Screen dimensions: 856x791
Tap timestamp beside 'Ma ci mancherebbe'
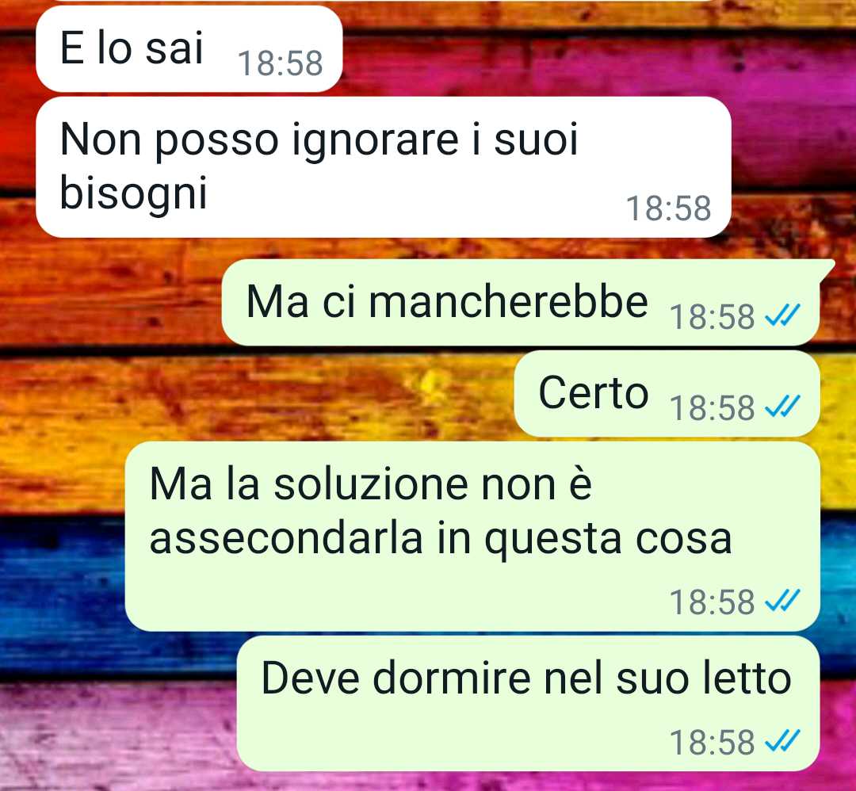(x=712, y=316)
